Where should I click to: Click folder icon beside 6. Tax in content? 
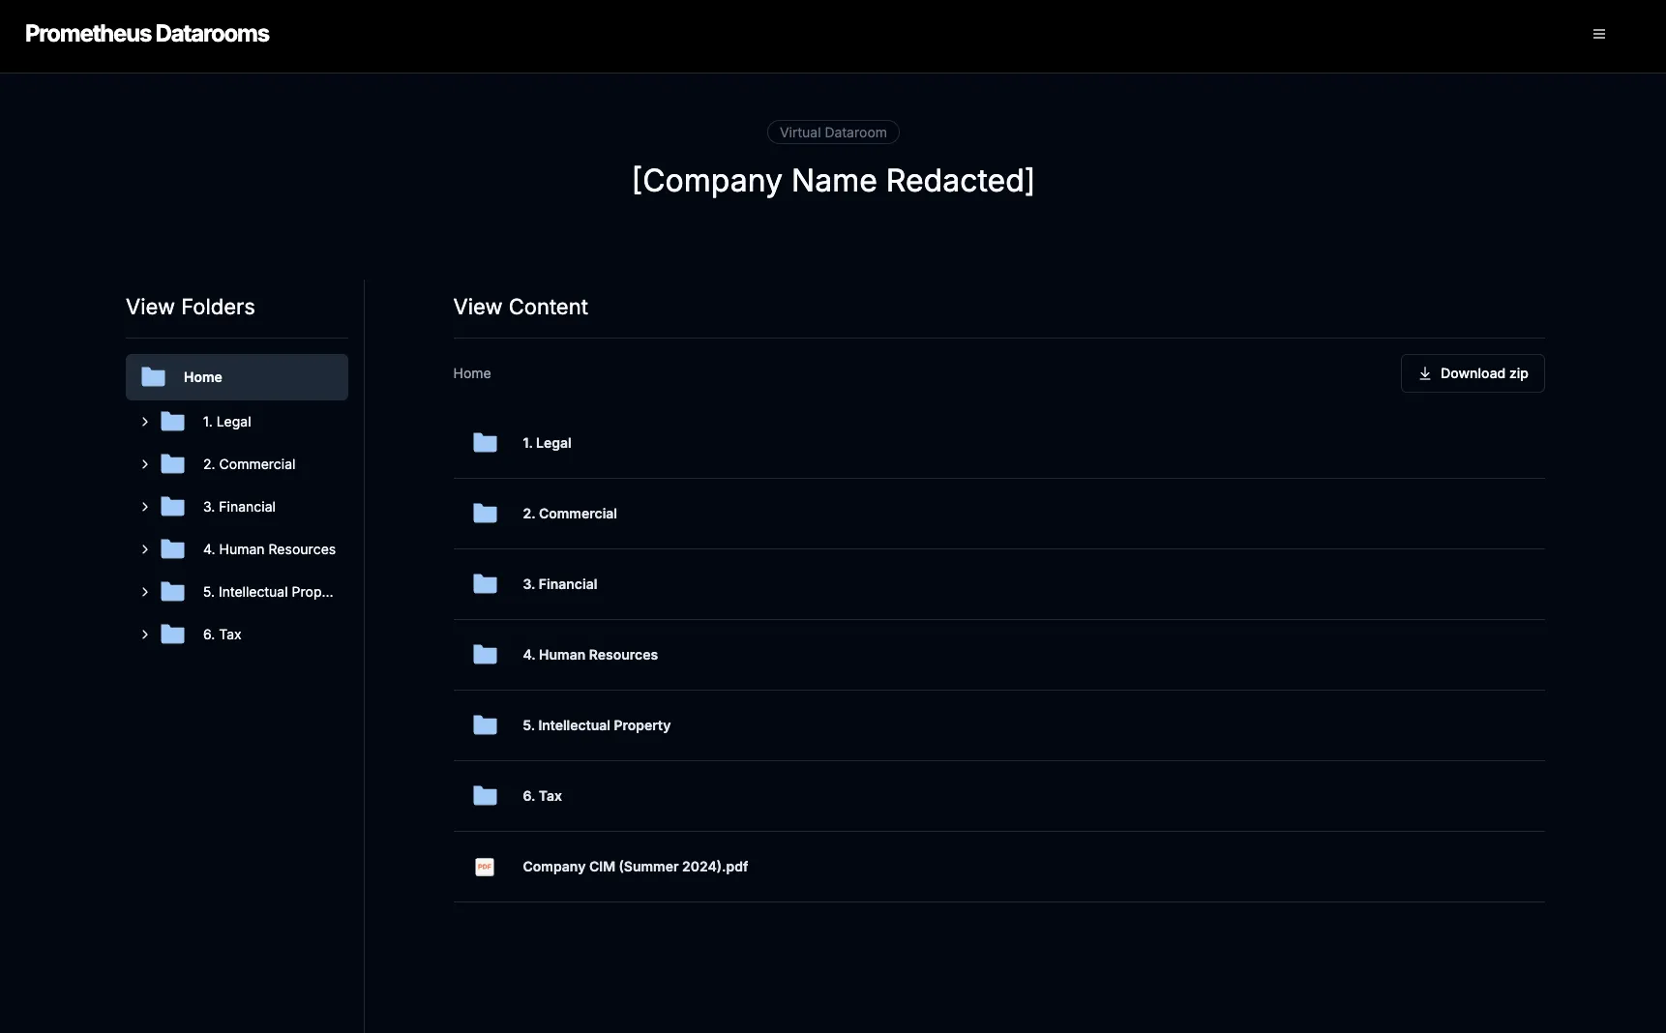pyautogui.click(x=485, y=796)
